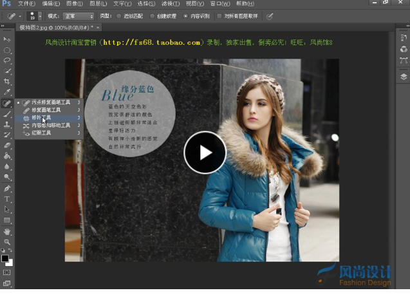Close the 模特图2.jpg document tab
This screenshot has width=410, height=304.
tap(98, 27)
